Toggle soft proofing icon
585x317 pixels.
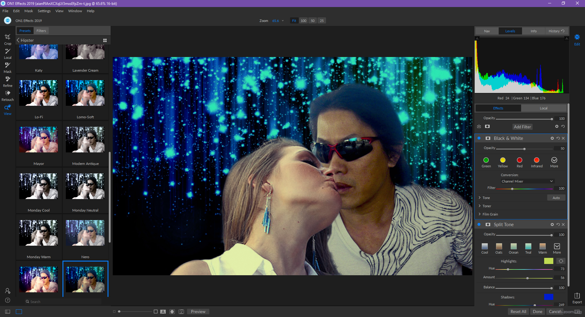181,312
